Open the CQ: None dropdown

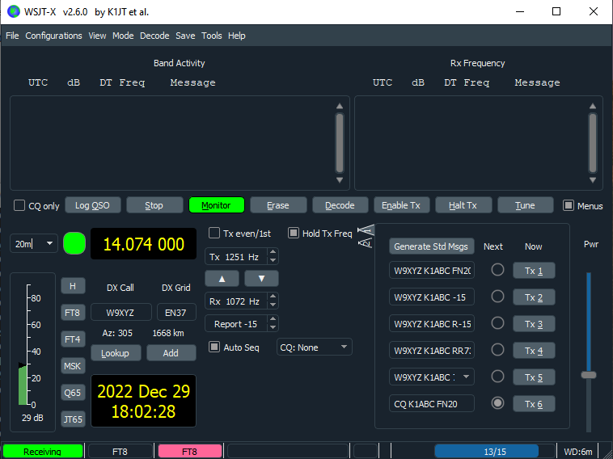click(315, 347)
